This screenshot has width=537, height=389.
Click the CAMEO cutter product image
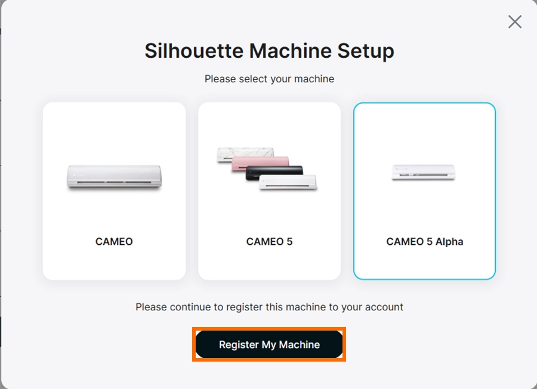(114, 177)
